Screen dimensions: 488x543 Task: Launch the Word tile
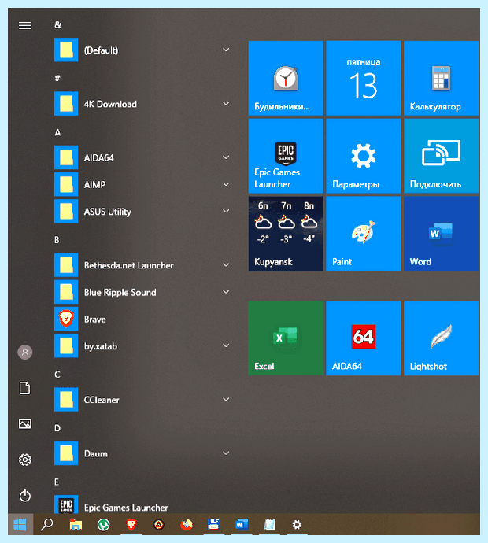point(441,234)
